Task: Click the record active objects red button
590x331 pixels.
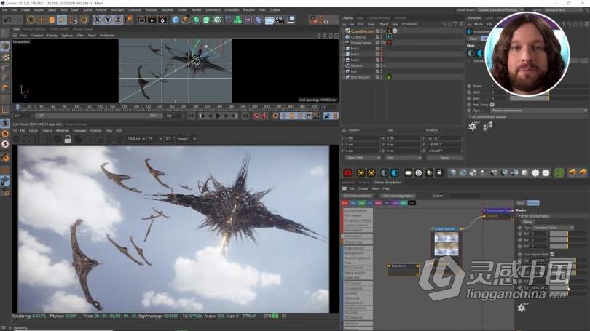Action: pyautogui.click(x=256, y=116)
